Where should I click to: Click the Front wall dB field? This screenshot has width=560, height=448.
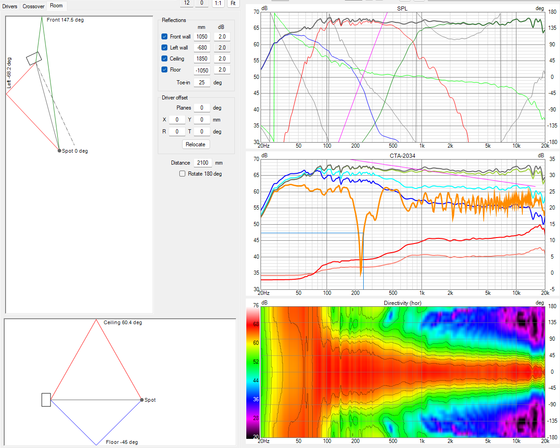coord(222,37)
